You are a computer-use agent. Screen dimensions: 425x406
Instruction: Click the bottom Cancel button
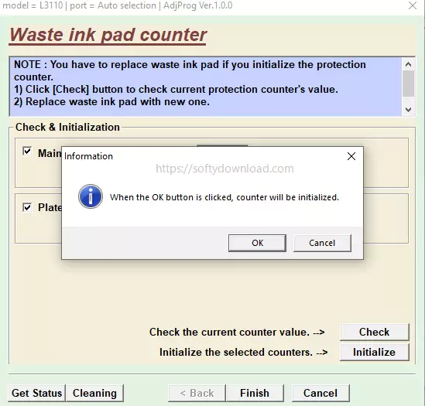pyautogui.click(x=320, y=393)
